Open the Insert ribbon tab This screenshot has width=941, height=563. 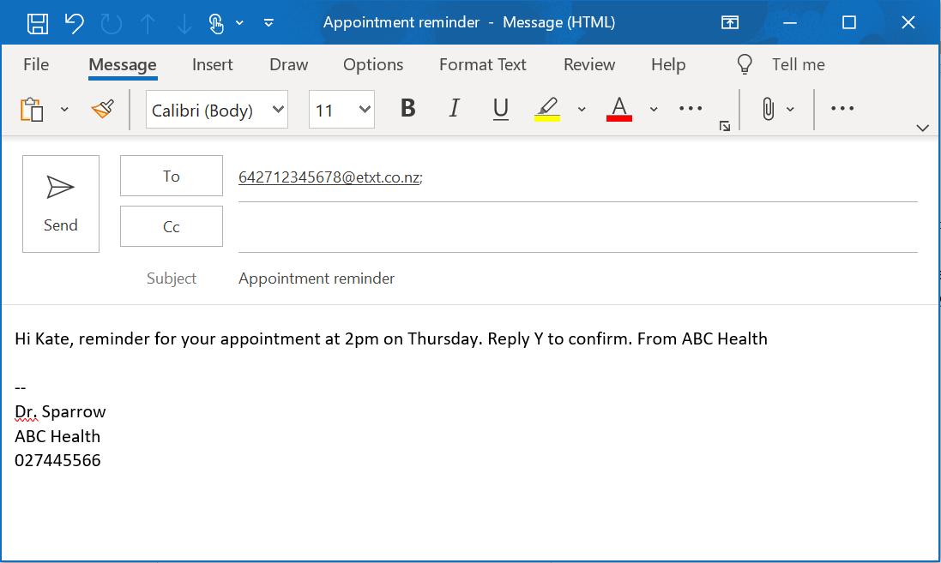click(x=212, y=64)
